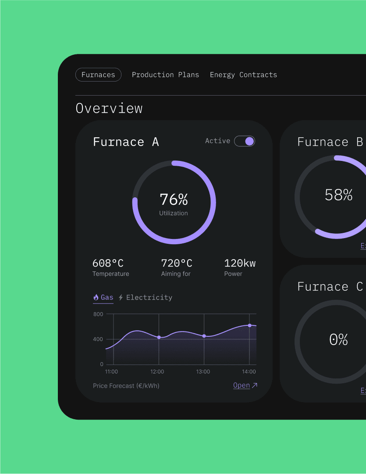Click the 120kw power value
The height and width of the screenshot is (474, 366).
(x=240, y=263)
